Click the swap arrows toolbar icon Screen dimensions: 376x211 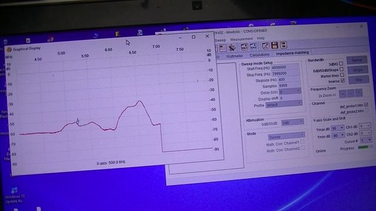[x=283, y=45]
